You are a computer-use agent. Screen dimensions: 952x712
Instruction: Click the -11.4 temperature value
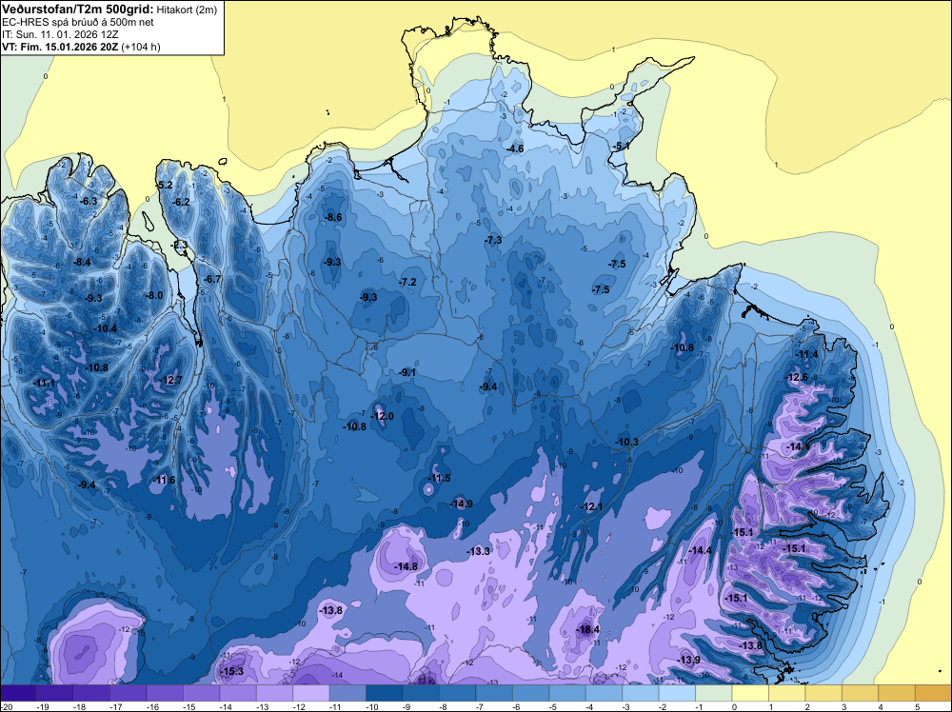coord(807,355)
